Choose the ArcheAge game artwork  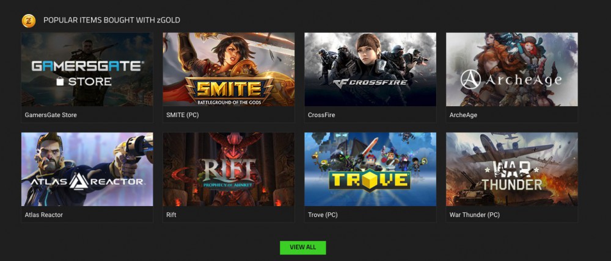tap(512, 70)
